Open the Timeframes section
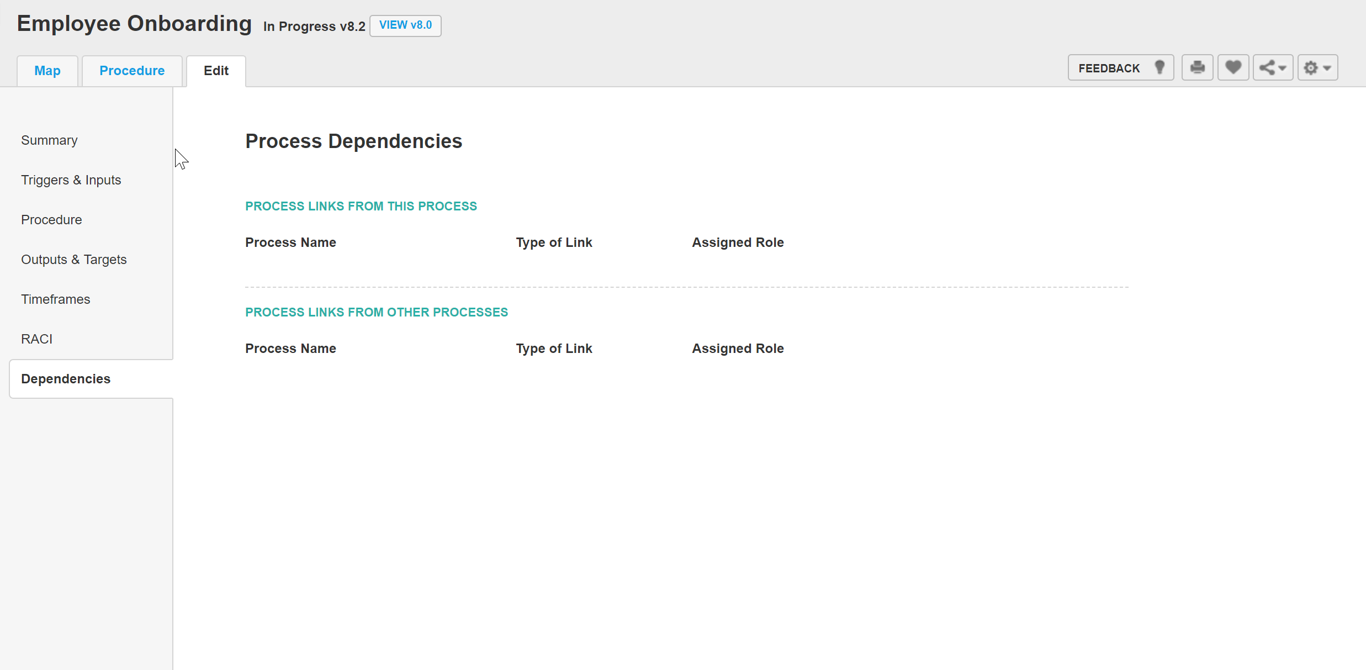The image size is (1366, 670). 55,299
